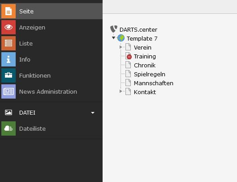237x182 pixels.
Task: Select the News Administration menu label
Action: 48,92
